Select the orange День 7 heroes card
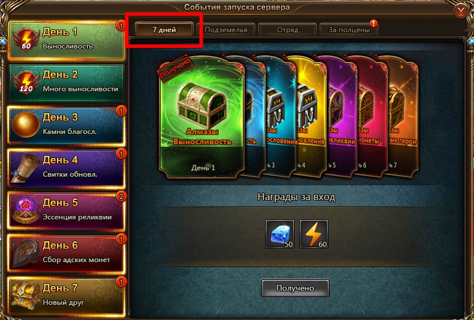The height and width of the screenshot is (320, 474). coord(402,117)
